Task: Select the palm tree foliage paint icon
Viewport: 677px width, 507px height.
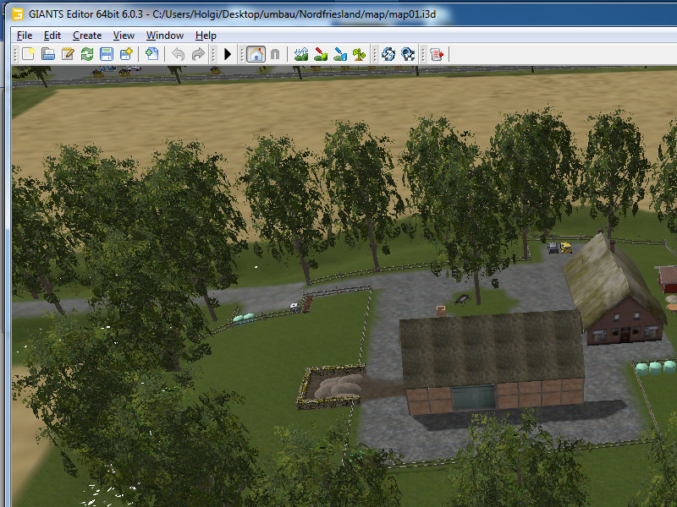Action: click(360, 54)
